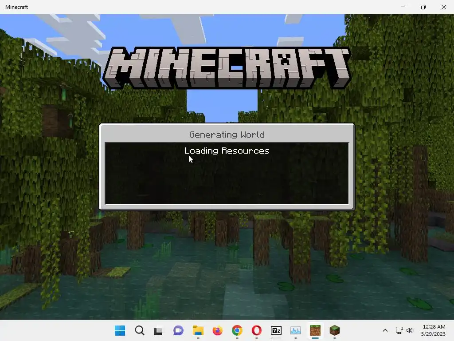This screenshot has width=454, height=341.
Task: Click the "Minecraft" window title text
Action: pos(16,7)
